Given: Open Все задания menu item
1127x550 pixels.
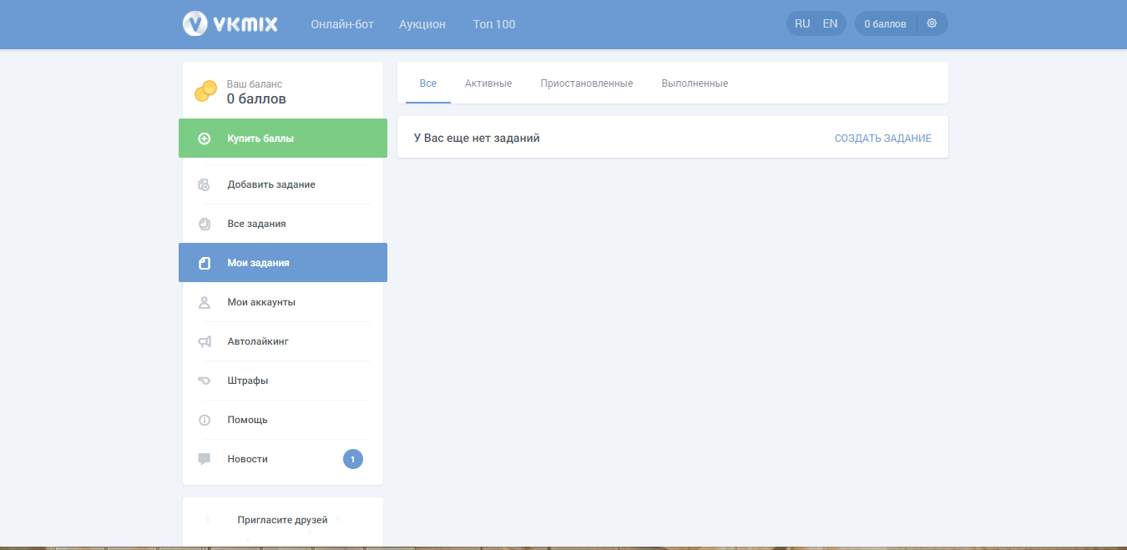Looking at the screenshot, I should [x=283, y=224].
